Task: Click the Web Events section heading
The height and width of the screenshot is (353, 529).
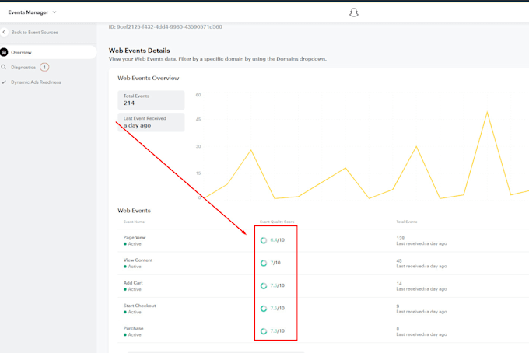Action: click(x=134, y=211)
